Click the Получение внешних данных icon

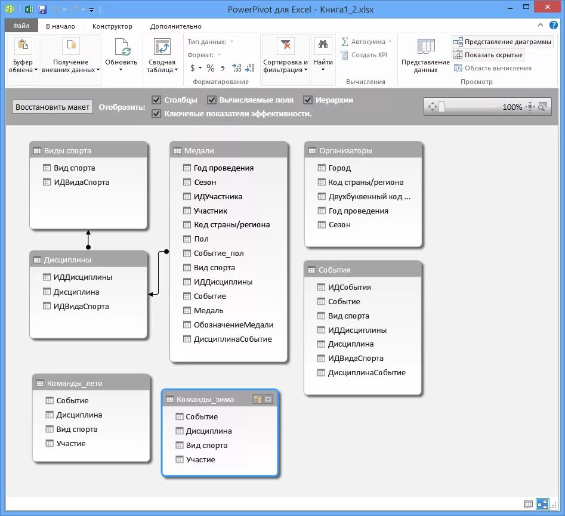[70, 45]
